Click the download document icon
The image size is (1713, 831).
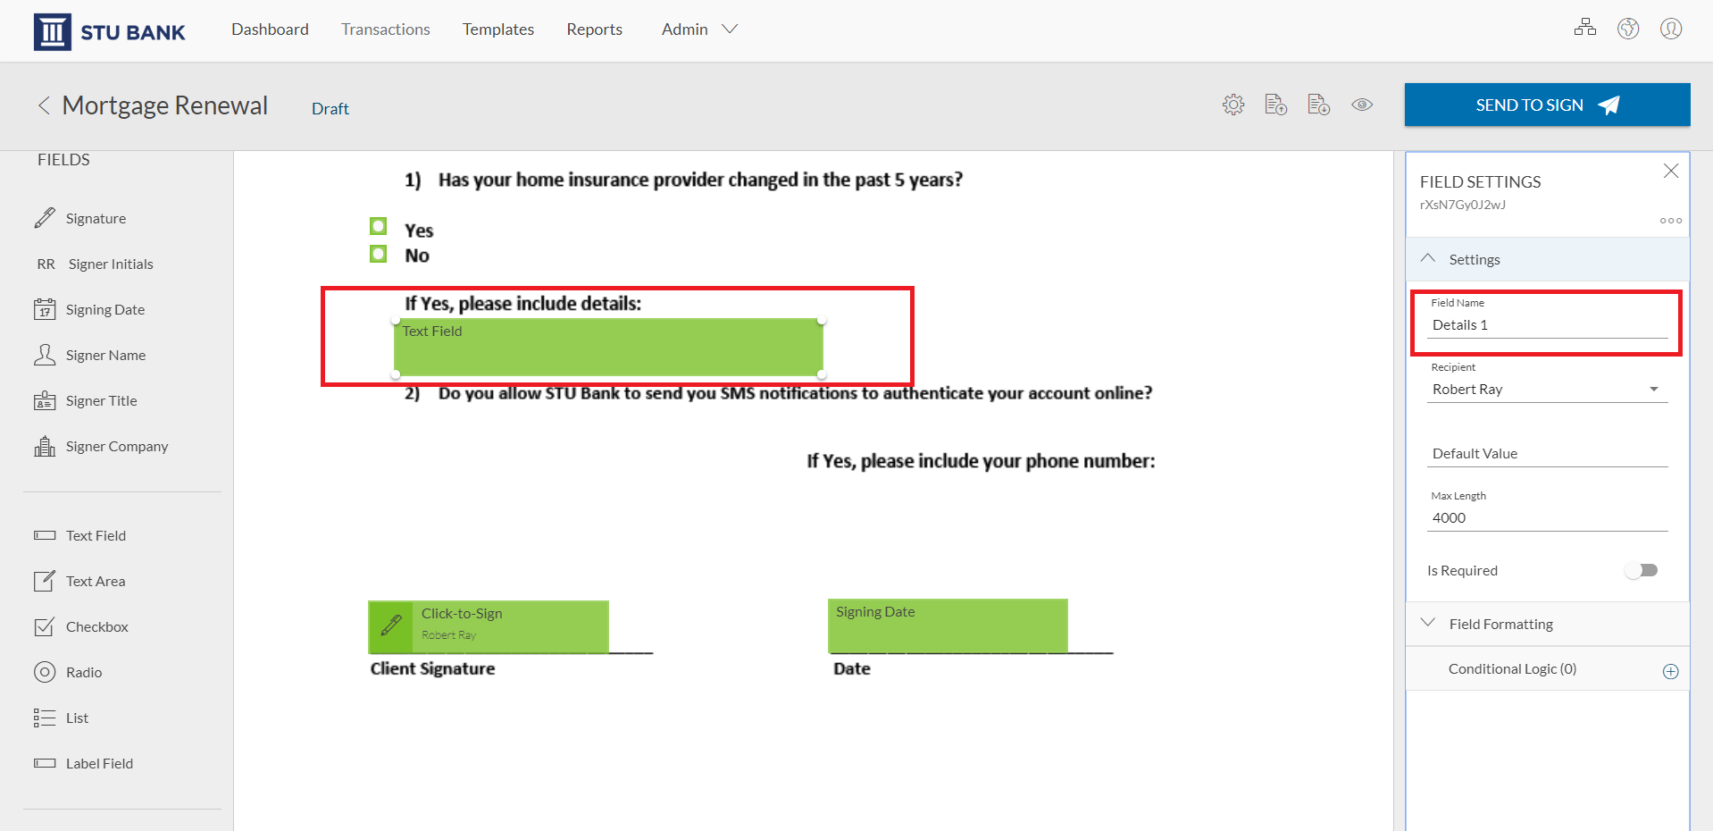1319,105
